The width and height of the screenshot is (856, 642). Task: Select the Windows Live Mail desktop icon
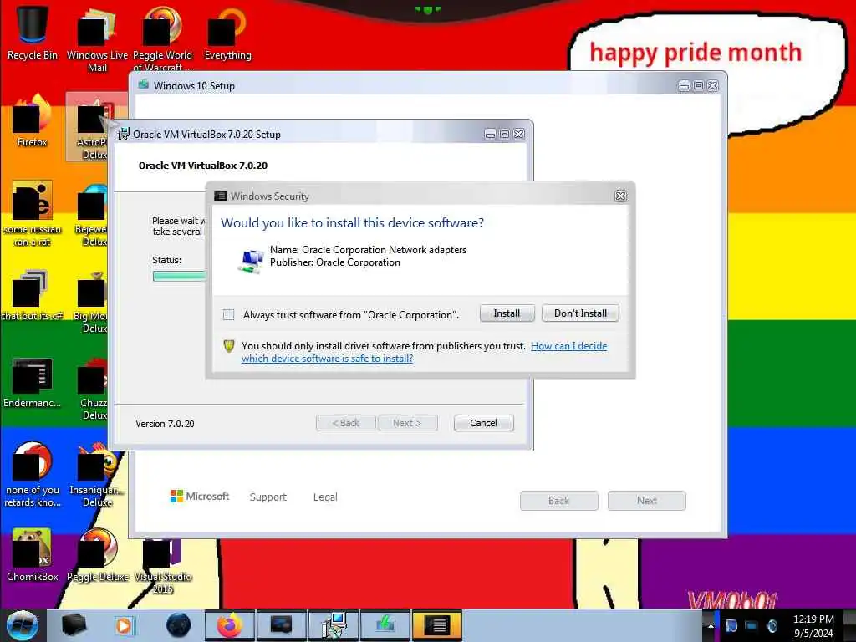coord(97,38)
